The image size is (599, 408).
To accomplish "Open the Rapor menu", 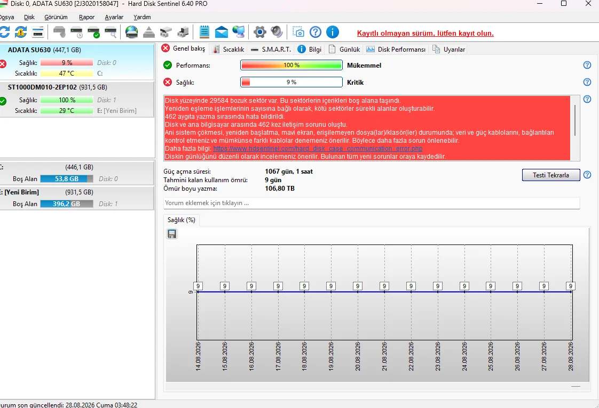I will coord(86,17).
